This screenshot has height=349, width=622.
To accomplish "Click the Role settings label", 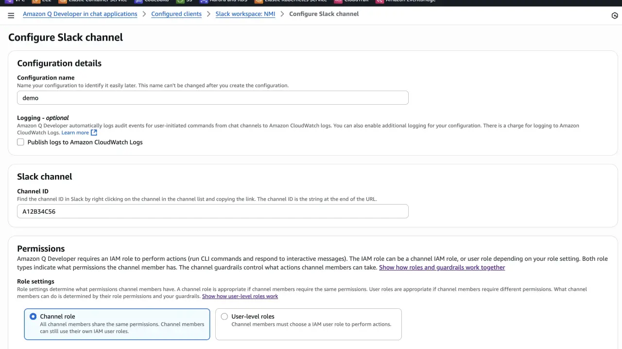I will coord(35,282).
